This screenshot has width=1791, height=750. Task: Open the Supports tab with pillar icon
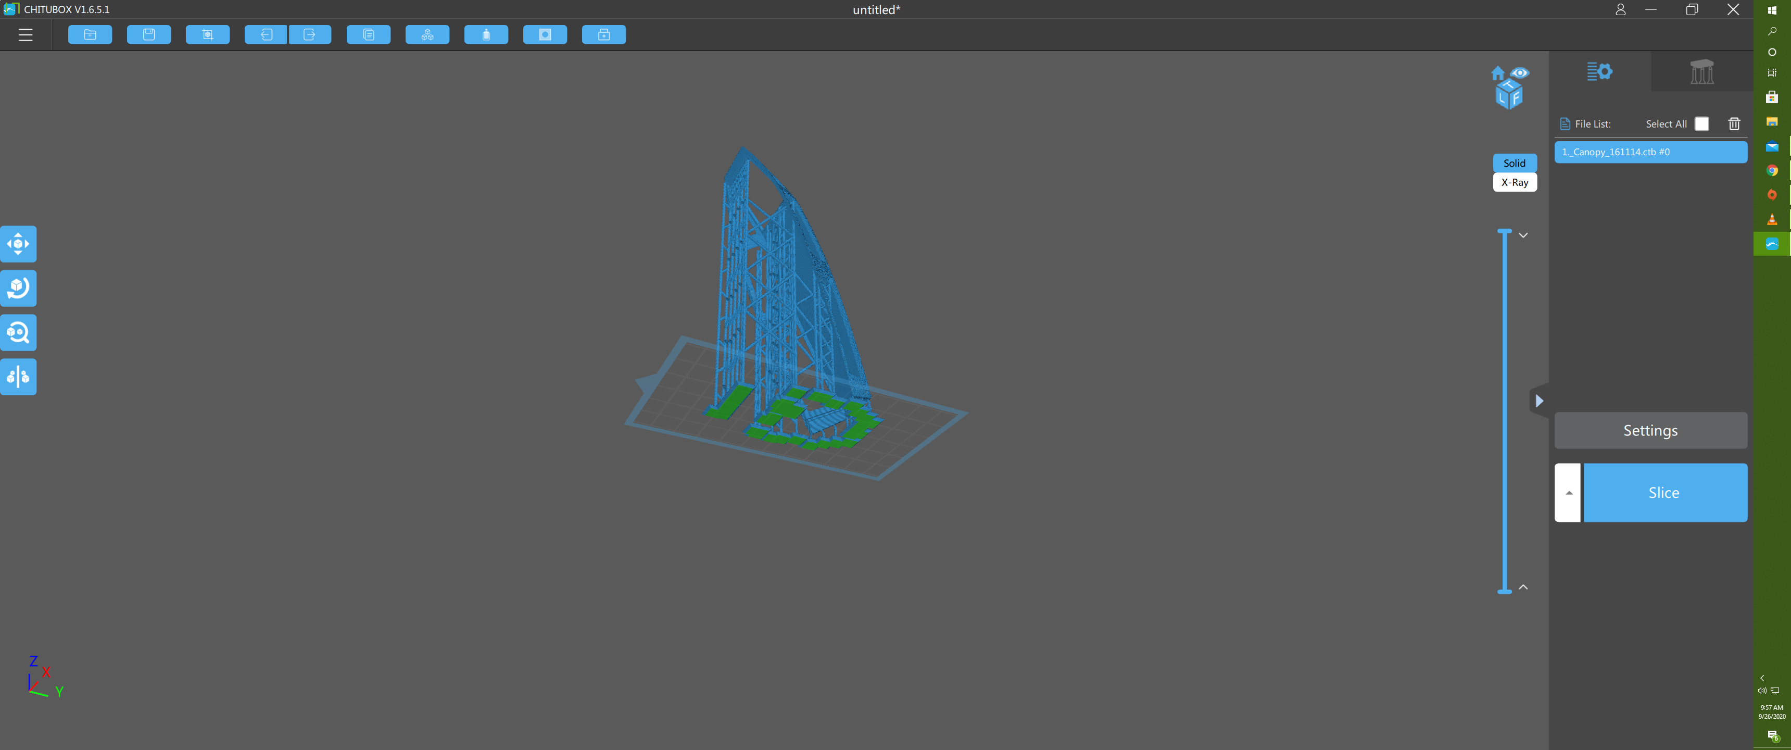[1701, 72]
